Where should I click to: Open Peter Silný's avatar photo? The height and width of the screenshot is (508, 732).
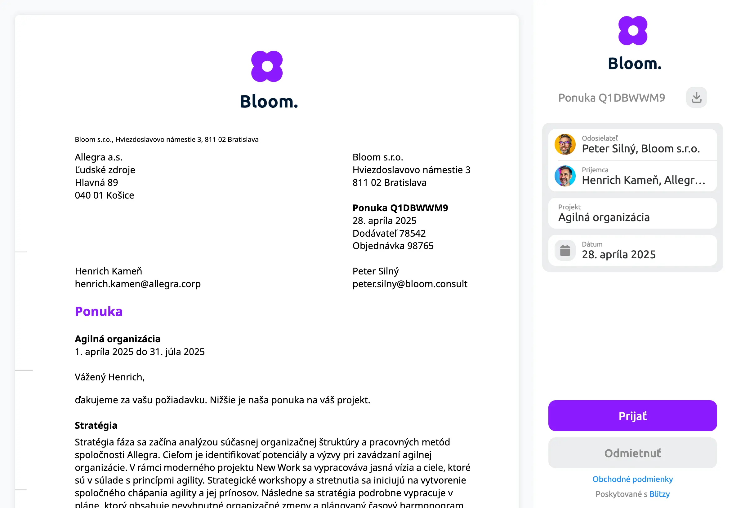565,144
